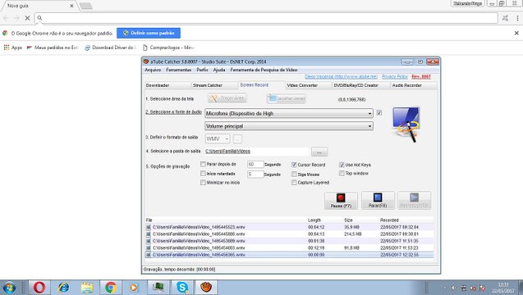
Task: Switch to the Stream Catcher tab
Action: click(214, 85)
